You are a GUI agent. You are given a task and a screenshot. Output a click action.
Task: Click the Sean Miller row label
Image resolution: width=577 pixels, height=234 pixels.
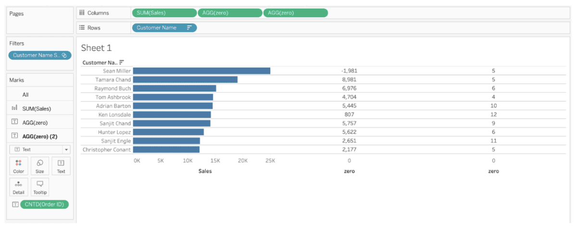(117, 71)
